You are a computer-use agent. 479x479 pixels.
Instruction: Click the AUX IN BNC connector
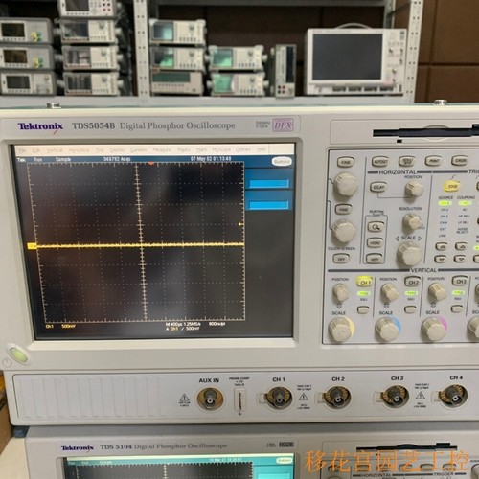point(210,399)
